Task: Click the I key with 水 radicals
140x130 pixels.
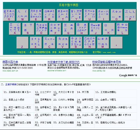Action: point(103,15)
